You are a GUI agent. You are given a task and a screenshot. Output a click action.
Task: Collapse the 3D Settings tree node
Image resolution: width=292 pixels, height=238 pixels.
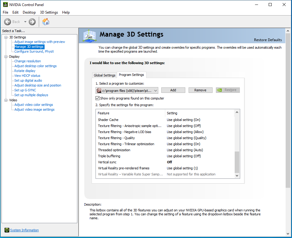coord(6,37)
